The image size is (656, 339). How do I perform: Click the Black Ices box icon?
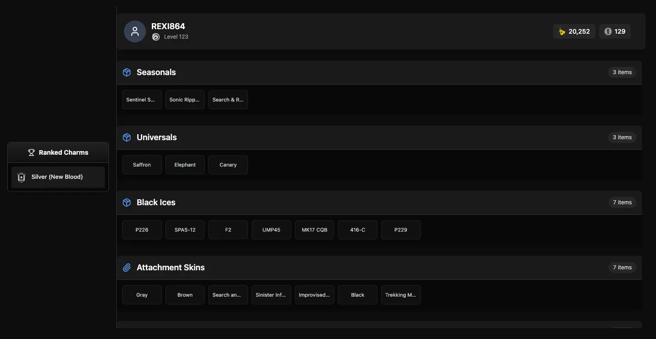pos(127,202)
